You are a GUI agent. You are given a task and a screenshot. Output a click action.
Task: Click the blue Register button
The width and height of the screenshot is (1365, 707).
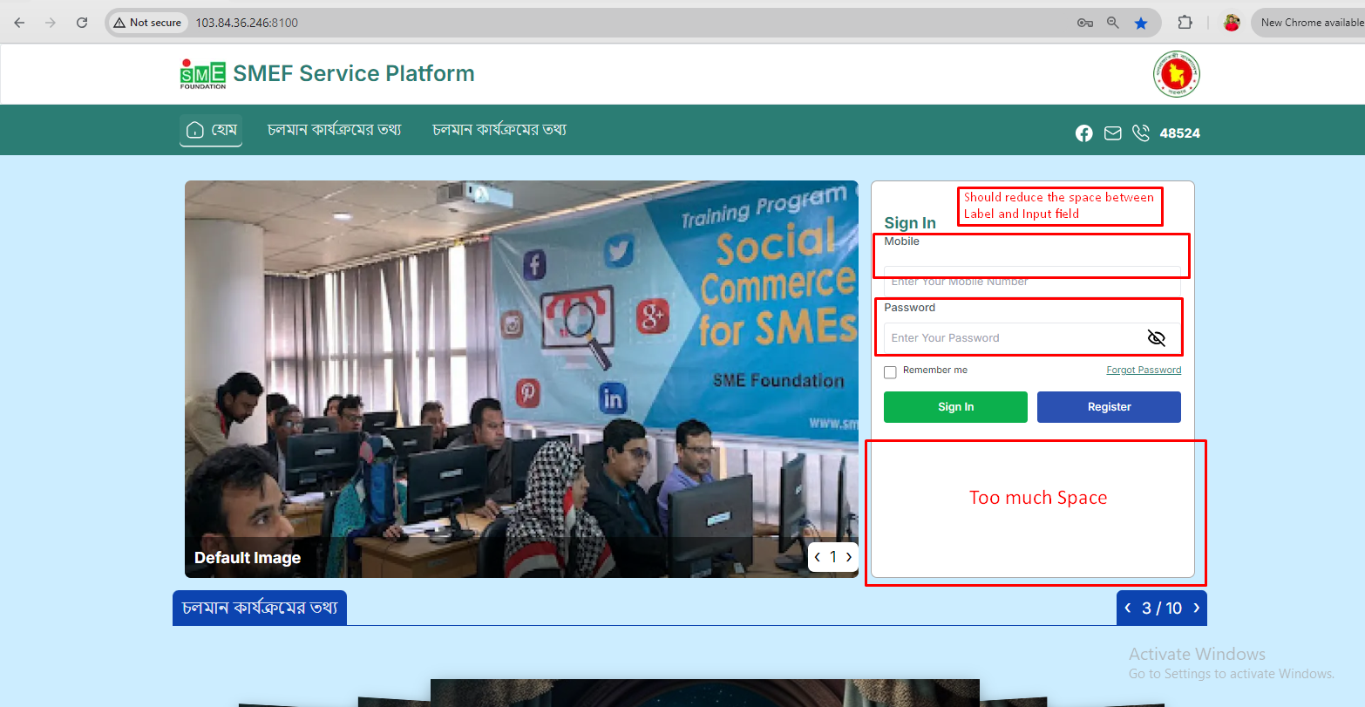[1109, 407]
